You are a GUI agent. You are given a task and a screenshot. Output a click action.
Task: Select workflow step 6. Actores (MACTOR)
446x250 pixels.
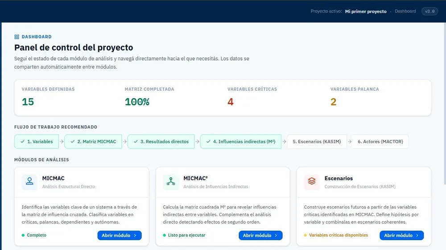coord(380,141)
